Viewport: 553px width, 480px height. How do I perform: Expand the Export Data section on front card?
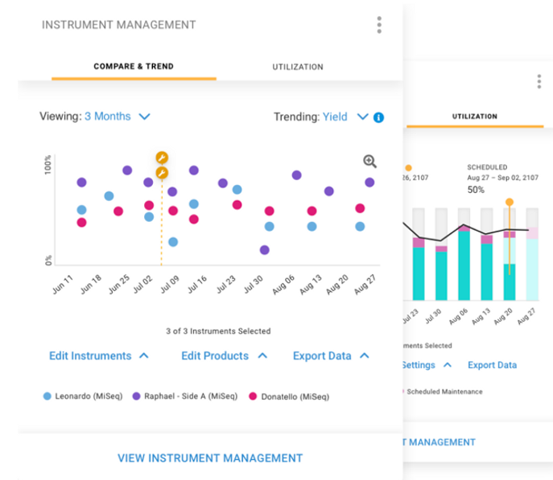(x=364, y=355)
